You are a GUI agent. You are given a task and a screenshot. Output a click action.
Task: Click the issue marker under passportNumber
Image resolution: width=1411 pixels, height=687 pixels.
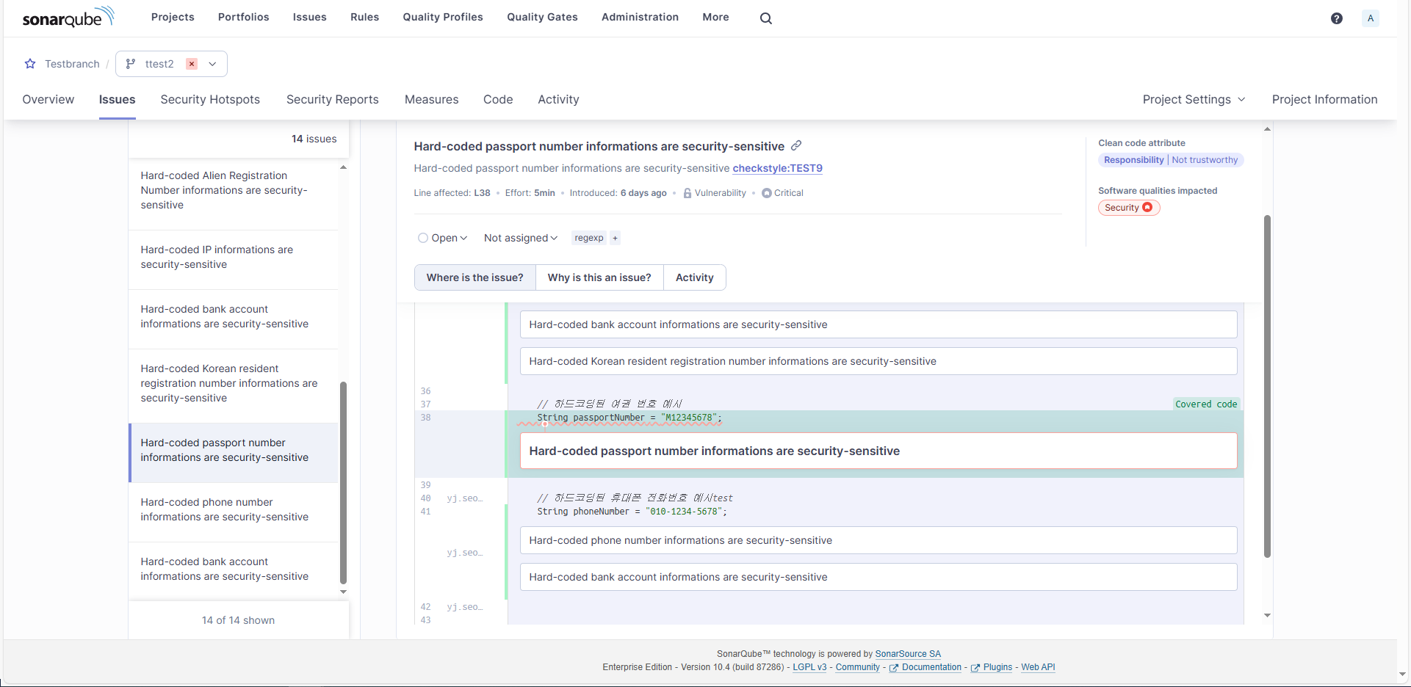click(x=545, y=424)
